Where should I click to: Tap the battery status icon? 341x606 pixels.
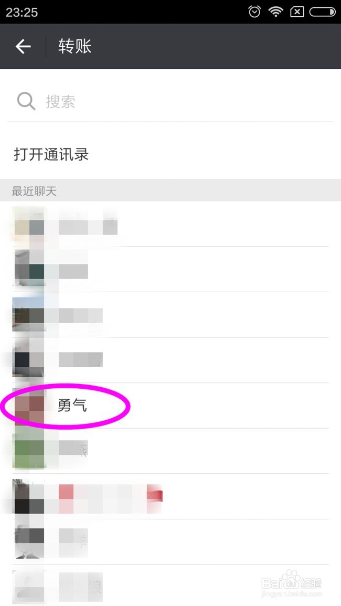(x=323, y=12)
